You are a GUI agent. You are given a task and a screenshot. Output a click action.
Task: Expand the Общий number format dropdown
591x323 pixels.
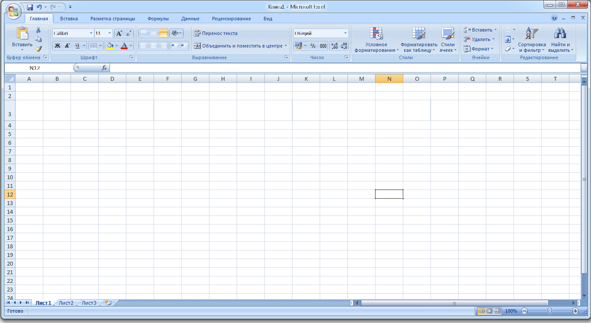(x=345, y=33)
